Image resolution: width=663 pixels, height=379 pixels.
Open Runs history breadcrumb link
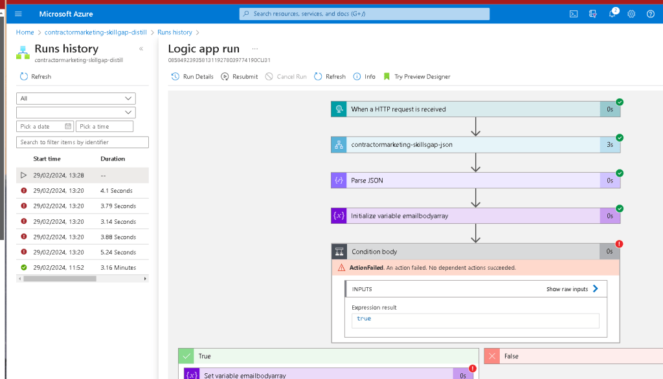175,32
